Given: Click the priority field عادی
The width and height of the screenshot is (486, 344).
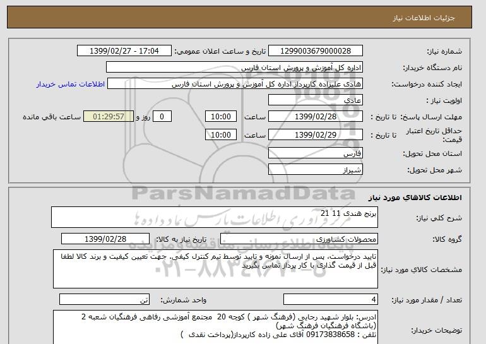Looking at the screenshot, I should (315, 100).
